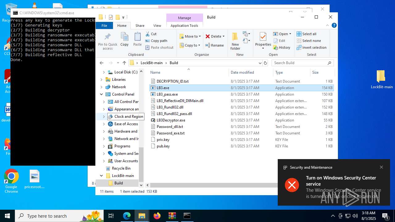
Task: Open the Open dropdown in ribbon
Action: tap(282, 34)
